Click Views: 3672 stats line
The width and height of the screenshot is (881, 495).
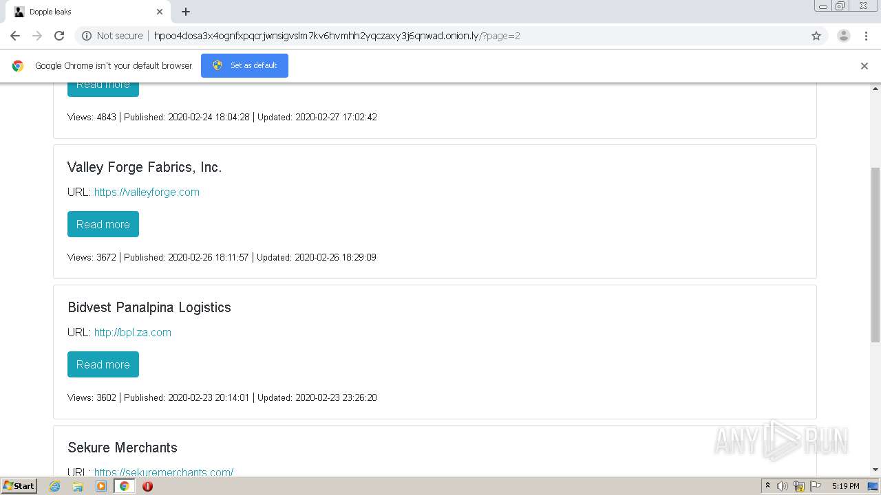tap(222, 257)
